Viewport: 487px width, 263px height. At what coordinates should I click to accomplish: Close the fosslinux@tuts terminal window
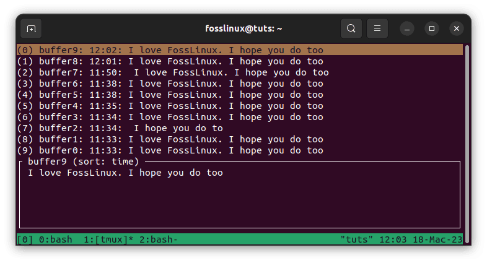point(457,28)
